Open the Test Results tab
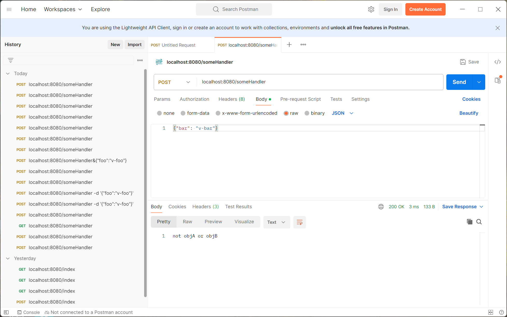The height and width of the screenshot is (317, 507). click(x=238, y=207)
